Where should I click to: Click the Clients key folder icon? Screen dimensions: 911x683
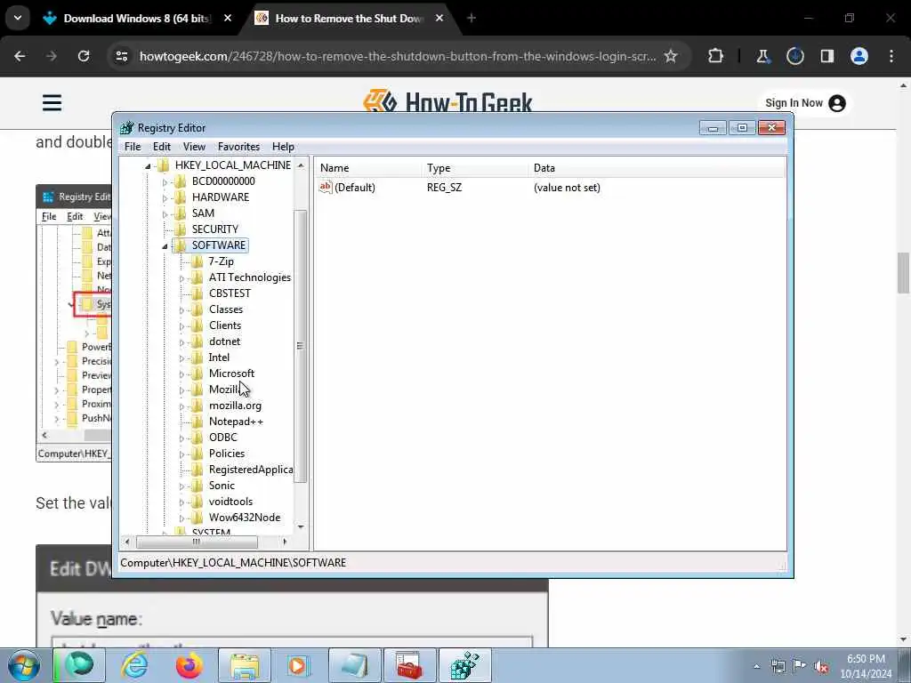[198, 325]
